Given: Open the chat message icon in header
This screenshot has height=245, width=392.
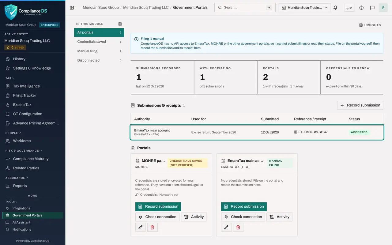Looking at the screenshot, I should coord(372,8).
